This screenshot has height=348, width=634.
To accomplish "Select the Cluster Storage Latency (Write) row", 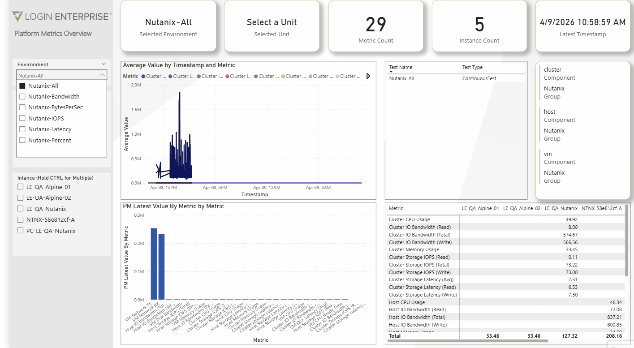I will tap(506, 295).
